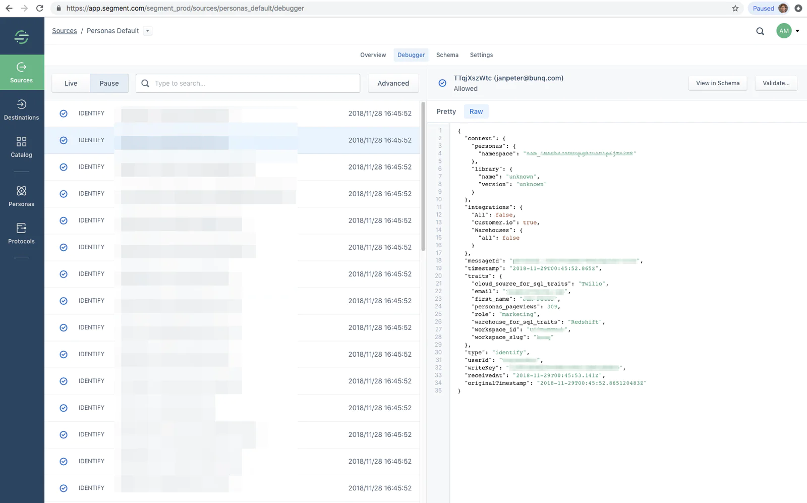Select the Destinations sidebar icon

[x=21, y=109]
